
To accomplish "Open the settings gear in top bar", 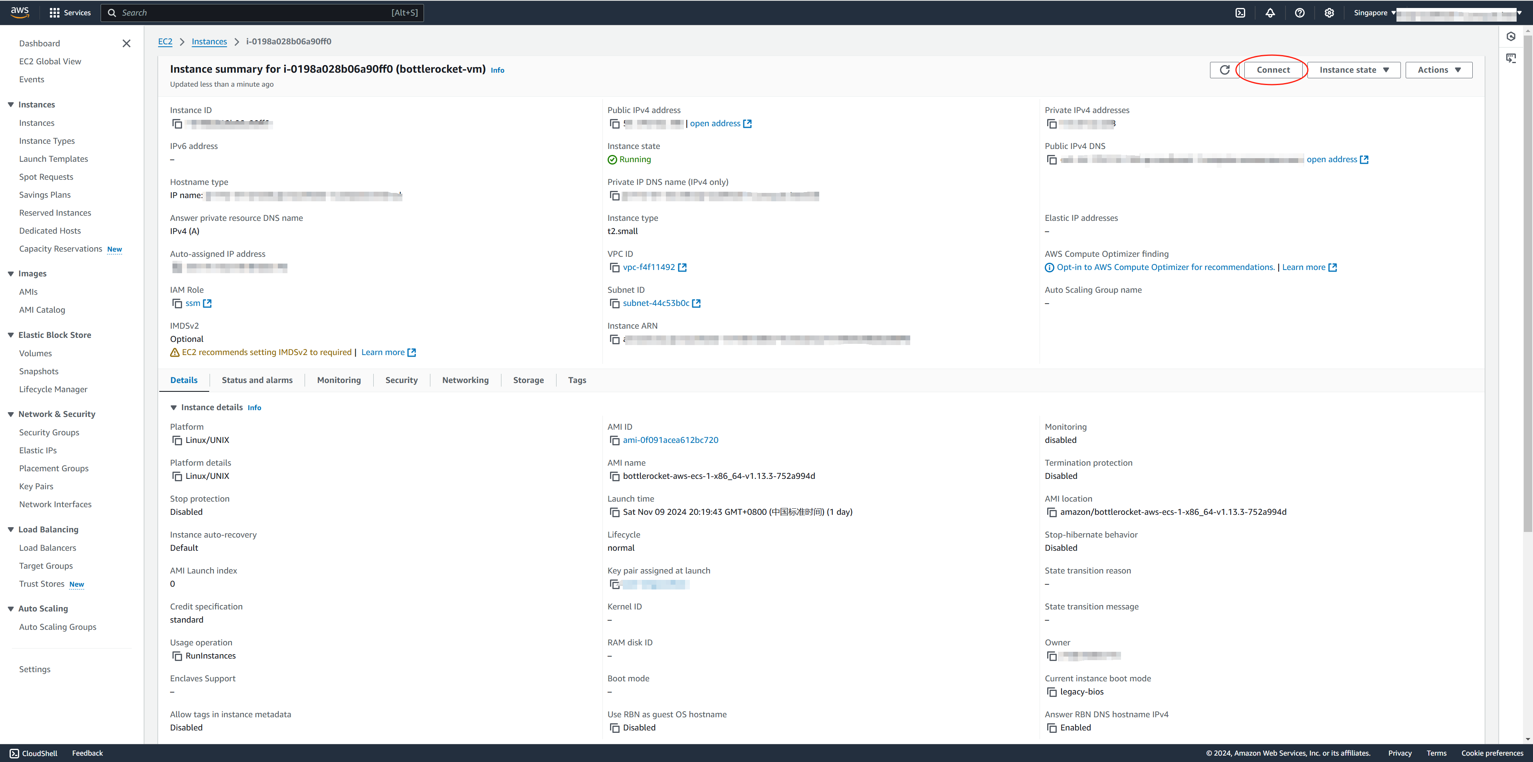I will tap(1329, 12).
